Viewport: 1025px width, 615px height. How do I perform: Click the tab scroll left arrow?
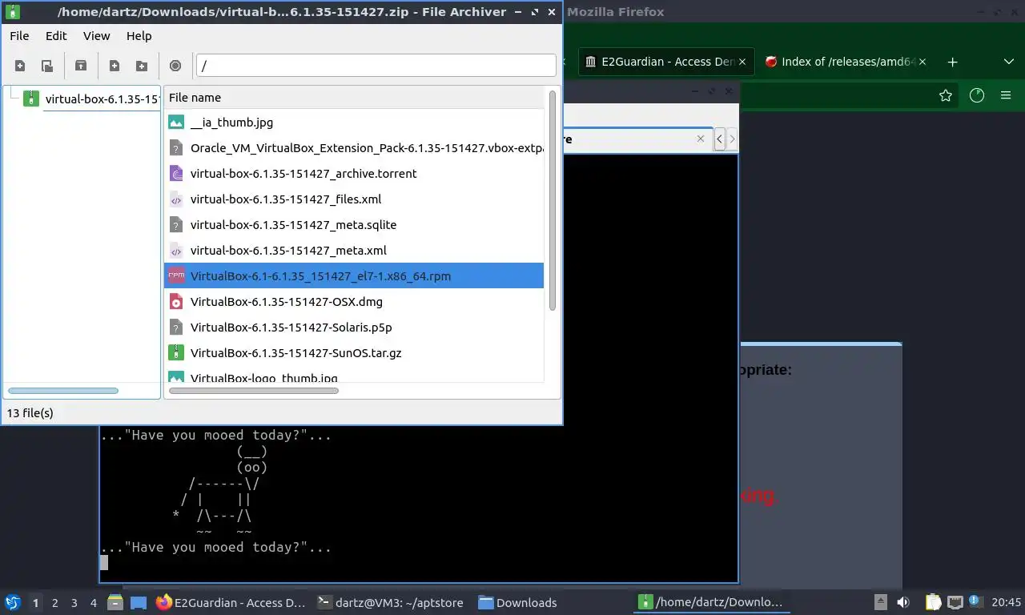click(719, 139)
